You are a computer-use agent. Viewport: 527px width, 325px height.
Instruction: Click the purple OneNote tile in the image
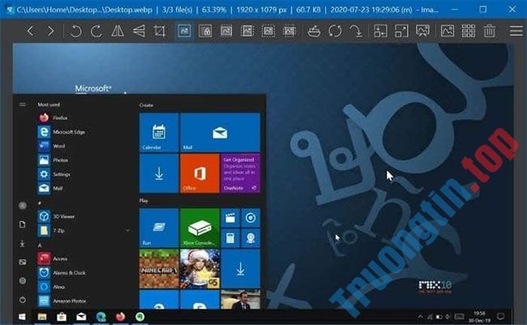point(240,173)
